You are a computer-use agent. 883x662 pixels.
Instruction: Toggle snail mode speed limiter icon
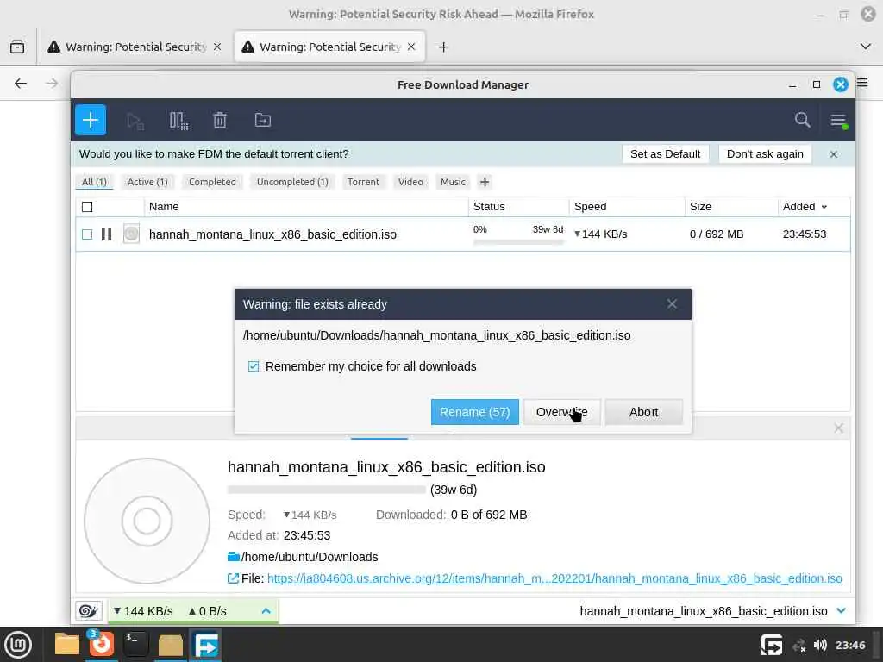[x=89, y=611]
